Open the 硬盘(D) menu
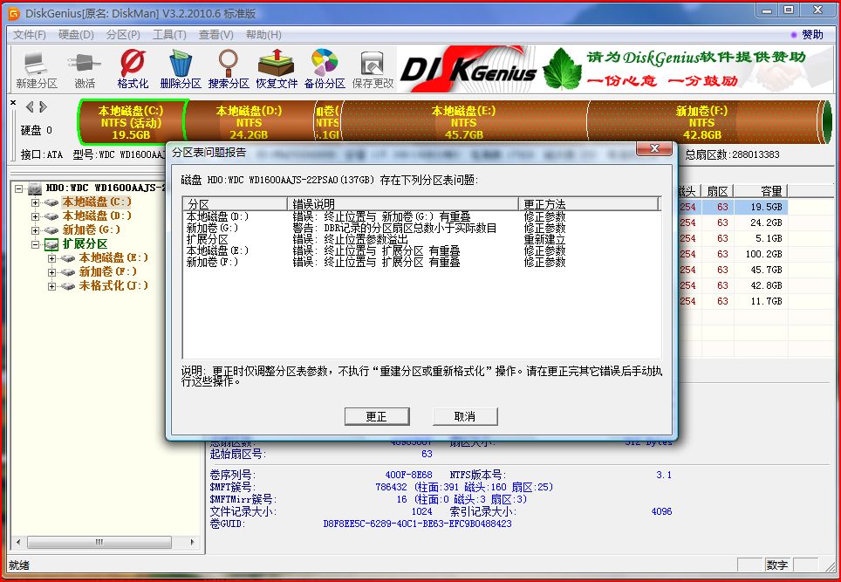Viewport: 841px width, 582px height. (x=76, y=34)
